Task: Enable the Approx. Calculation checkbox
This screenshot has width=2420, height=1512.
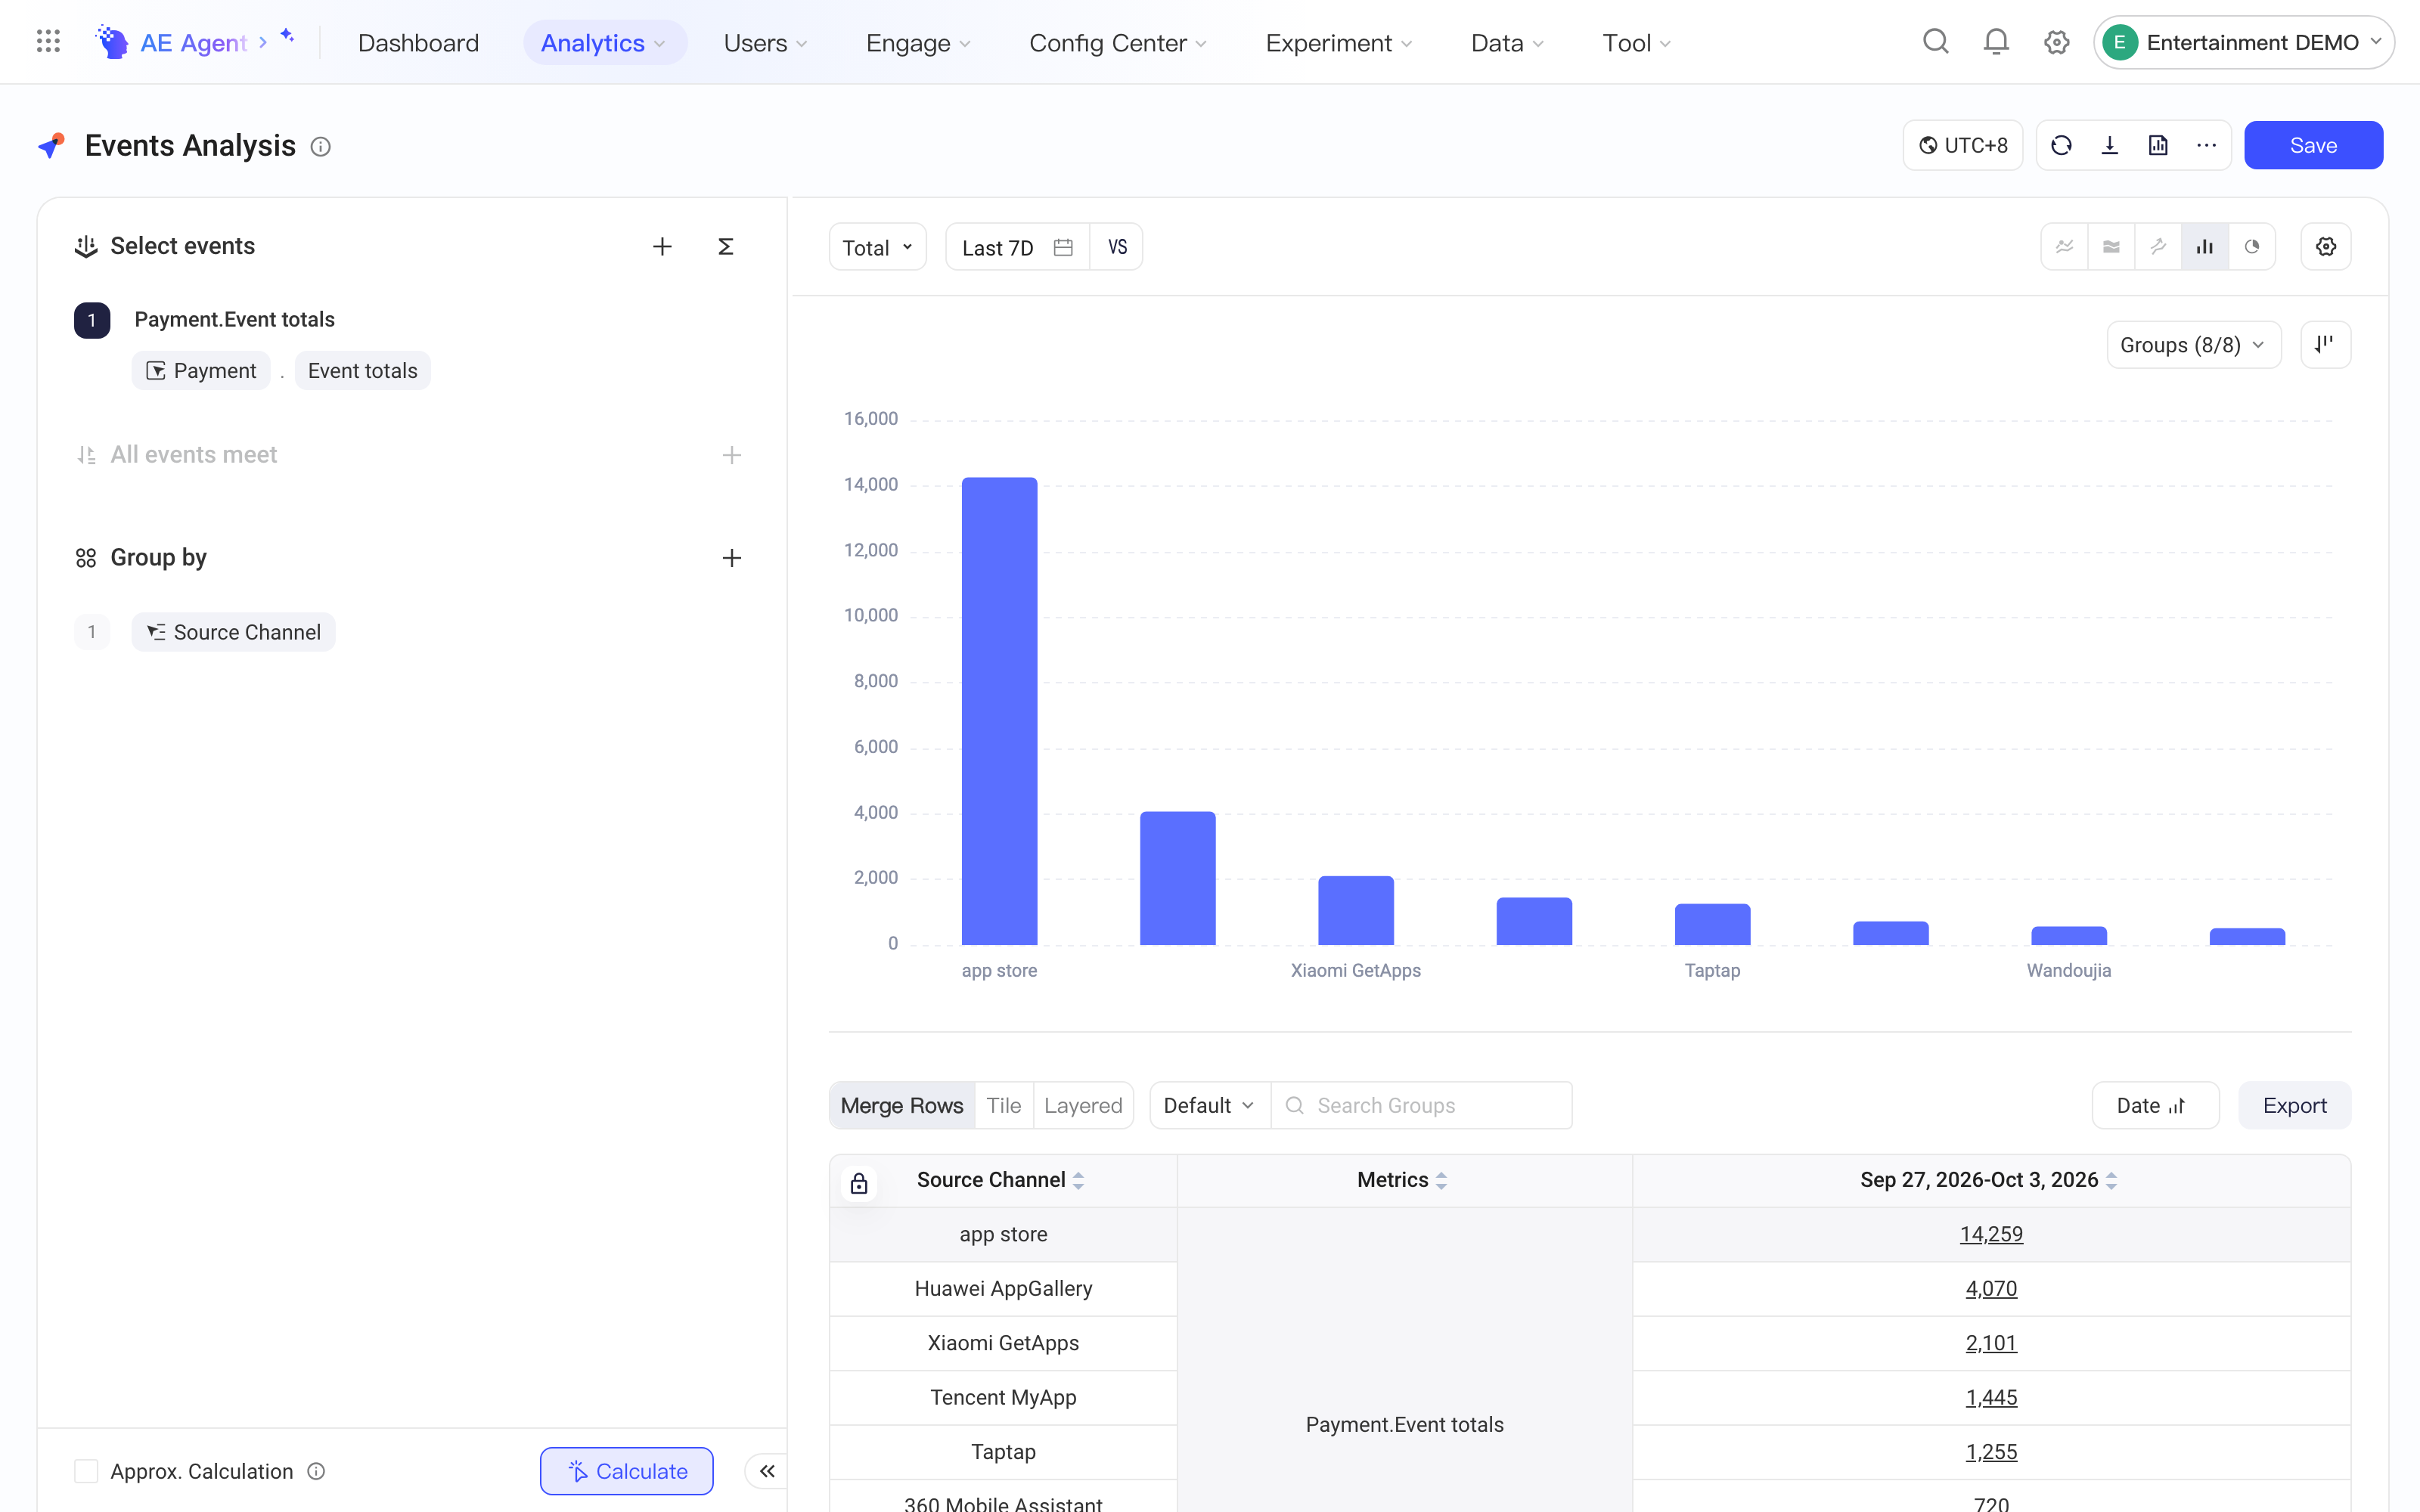Action: click(x=86, y=1471)
